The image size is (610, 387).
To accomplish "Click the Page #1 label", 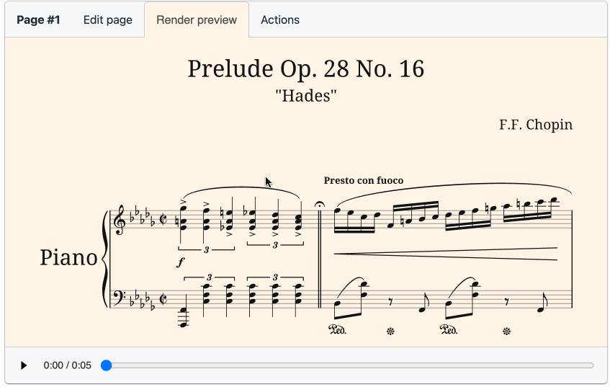I will tap(38, 20).
